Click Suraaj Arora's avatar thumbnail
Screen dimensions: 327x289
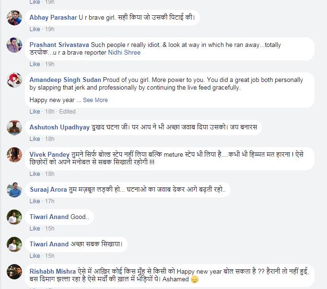[x=14, y=189]
